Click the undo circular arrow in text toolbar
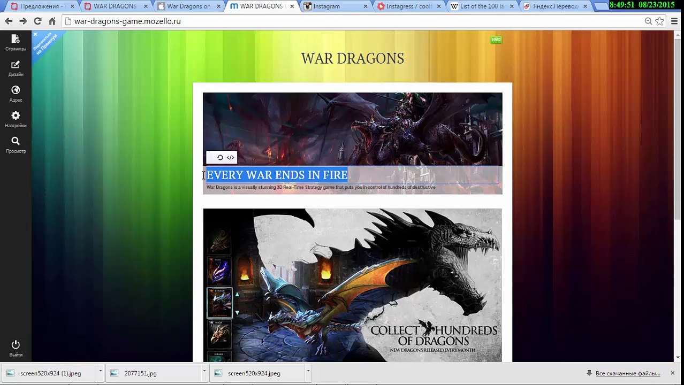 point(220,157)
